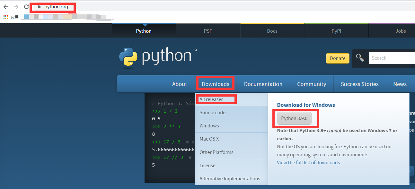Download Python 3.9.0 for Windows
415x189 pixels.
coord(294,118)
